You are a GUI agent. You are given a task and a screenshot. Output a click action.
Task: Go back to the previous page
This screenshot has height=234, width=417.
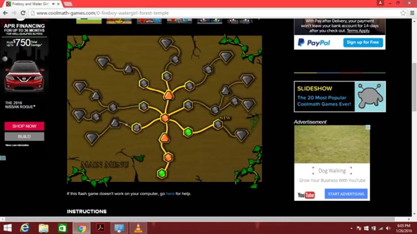click(6, 13)
